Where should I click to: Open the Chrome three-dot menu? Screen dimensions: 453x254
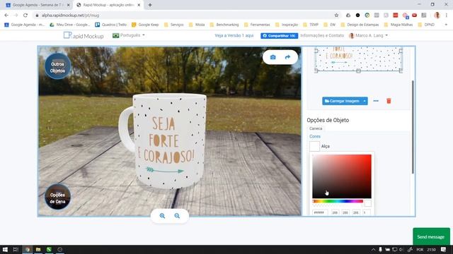(447, 15)
